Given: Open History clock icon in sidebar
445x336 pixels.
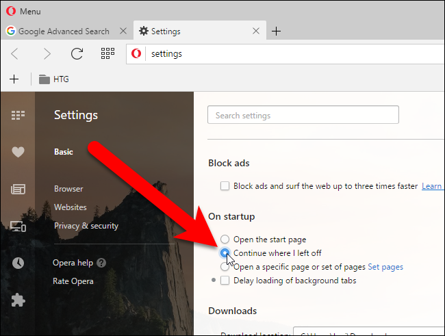Looking at the screenshot, I should click(x=18, y=263).
